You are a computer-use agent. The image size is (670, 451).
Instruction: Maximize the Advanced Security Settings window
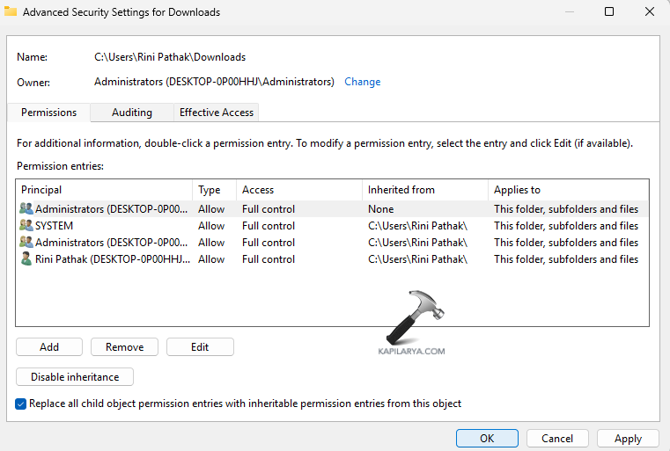click(609, 12)
